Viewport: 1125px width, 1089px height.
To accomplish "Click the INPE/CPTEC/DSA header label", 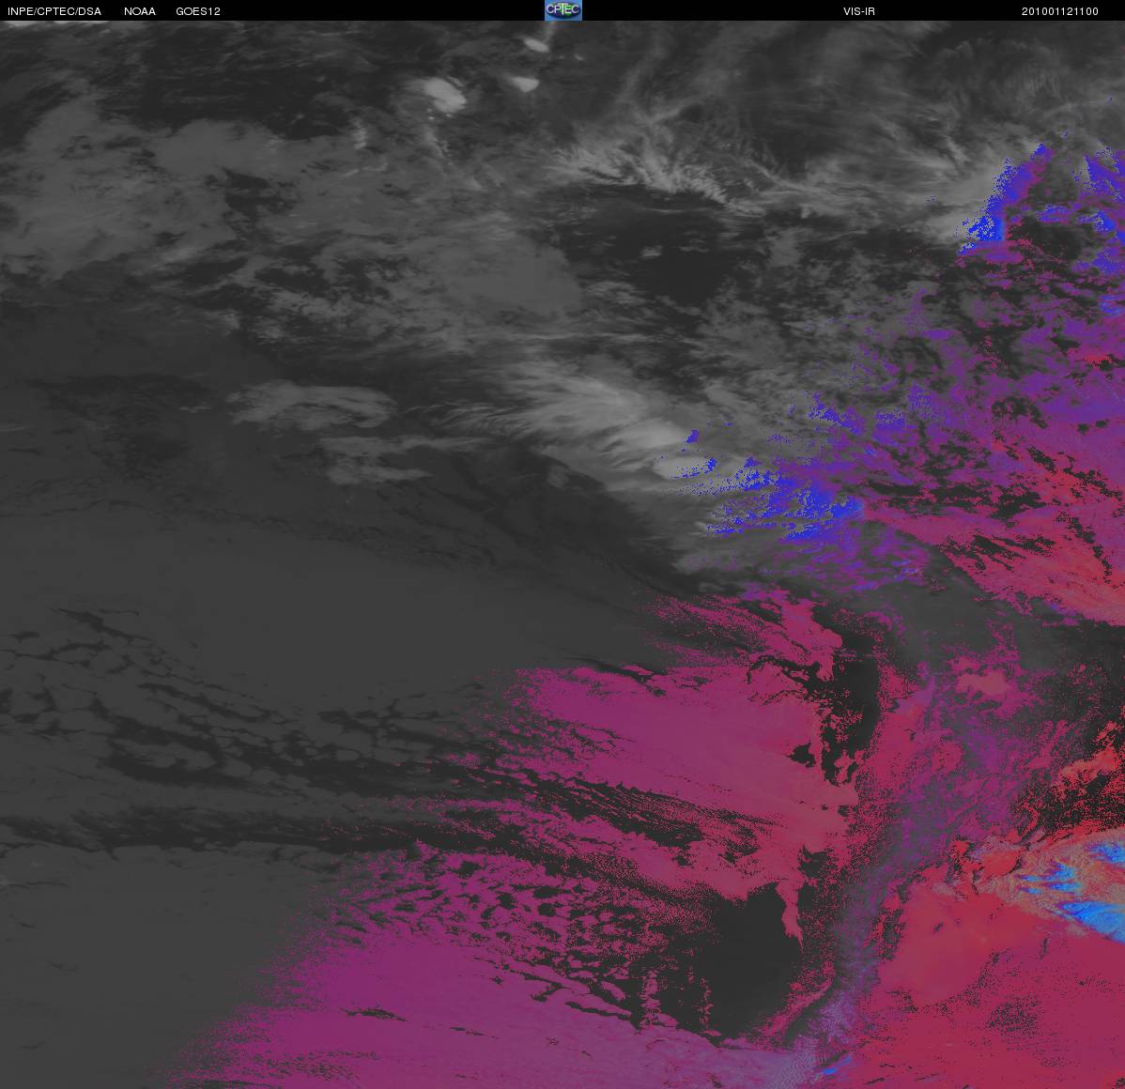I will [x=54, y=11].
